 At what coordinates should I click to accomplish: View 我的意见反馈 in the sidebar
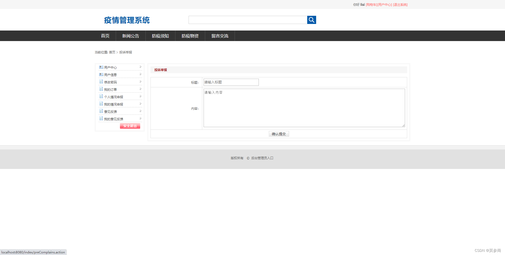click(114, 119)
